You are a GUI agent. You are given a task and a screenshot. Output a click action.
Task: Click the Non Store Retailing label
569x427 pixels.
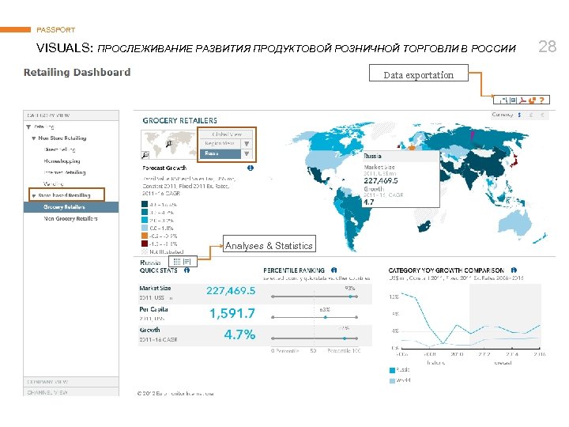coord(62,138)
